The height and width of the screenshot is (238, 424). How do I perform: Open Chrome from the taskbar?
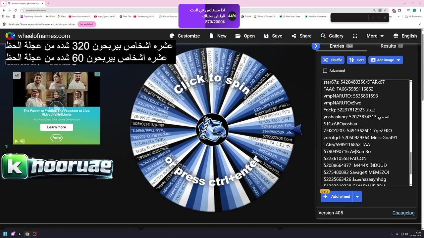(27, 234)
